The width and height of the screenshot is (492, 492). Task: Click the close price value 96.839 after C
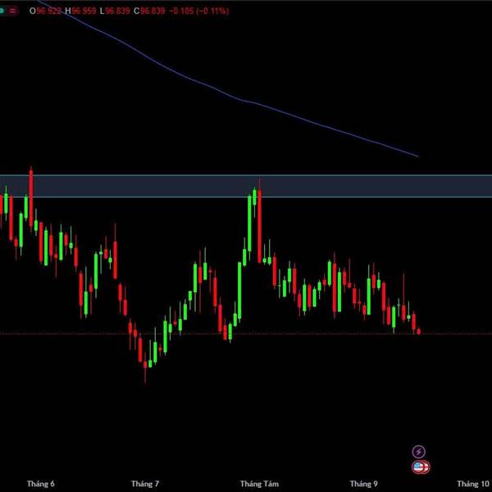pyautogui.click(x=153, y=11)
